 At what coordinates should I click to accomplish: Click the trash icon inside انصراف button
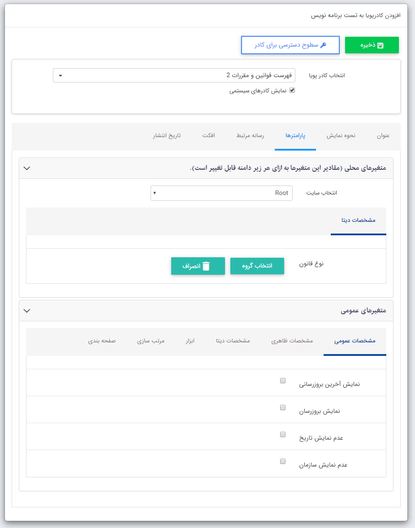coord(206,266)
